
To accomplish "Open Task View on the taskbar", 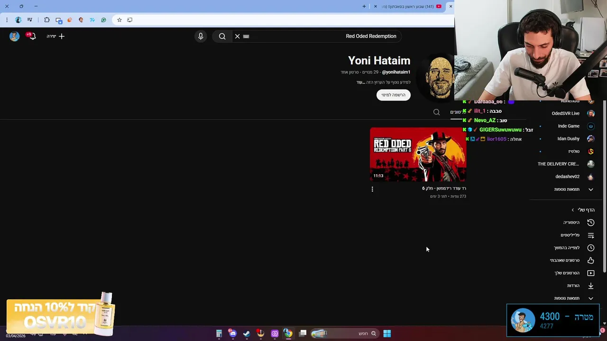I will pos(303,333).
